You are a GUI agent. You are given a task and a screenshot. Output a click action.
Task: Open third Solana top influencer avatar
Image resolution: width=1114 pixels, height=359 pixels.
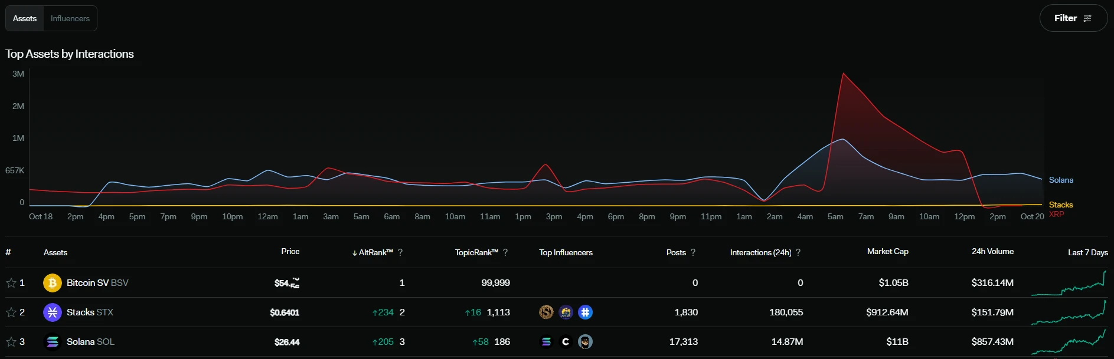pos(585,342)
